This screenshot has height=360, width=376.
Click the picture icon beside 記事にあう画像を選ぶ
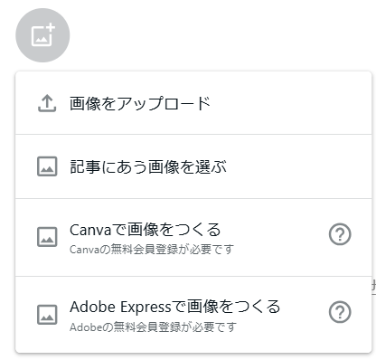(47, 166)
